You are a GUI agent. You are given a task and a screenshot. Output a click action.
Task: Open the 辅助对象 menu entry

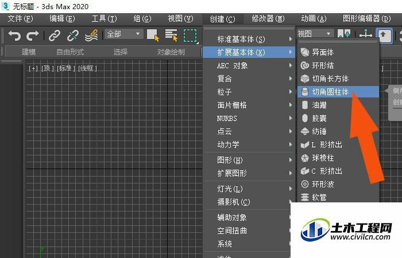point(247,217)
